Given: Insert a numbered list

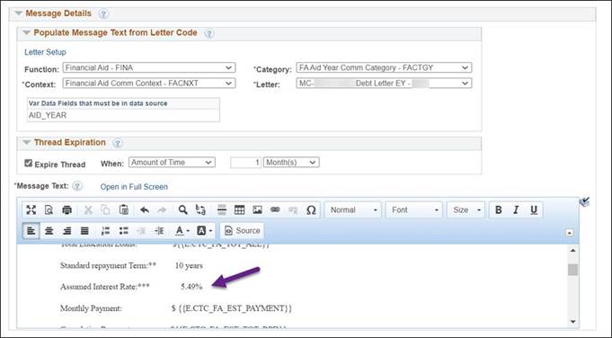Looking at the screenshot, I should tap(105, 231).
